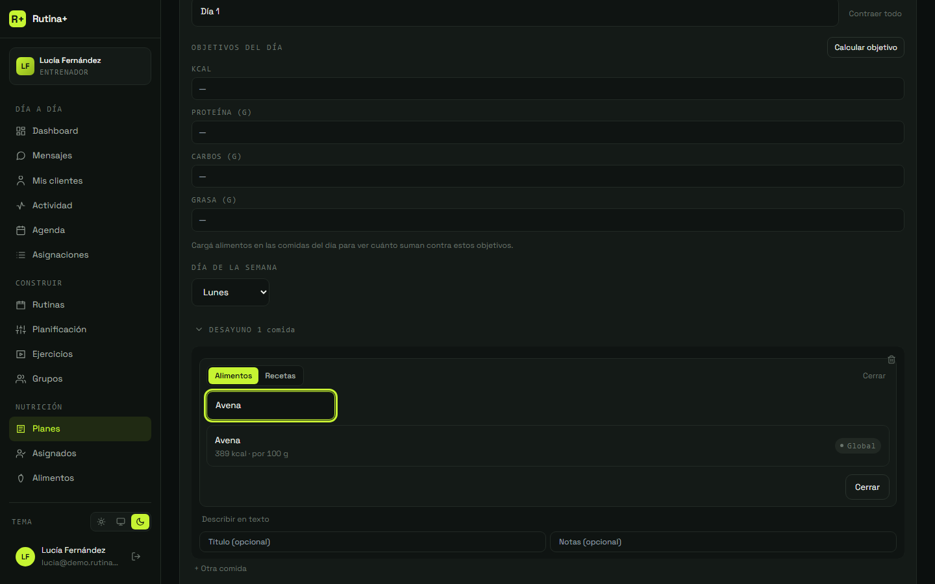Viewport: 935px width, 584px height.
Task: Open Actividad in the sidebar
Action: 80,206
